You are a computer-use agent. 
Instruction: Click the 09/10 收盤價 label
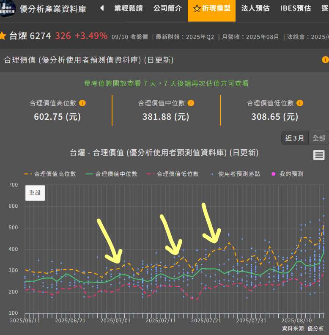[x=130, y=37]
